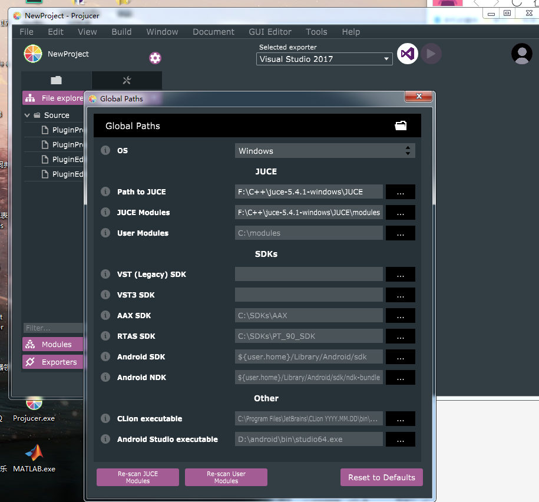Open the Window menu
Viewport: 539px width, 502px height.
[162, 32]
